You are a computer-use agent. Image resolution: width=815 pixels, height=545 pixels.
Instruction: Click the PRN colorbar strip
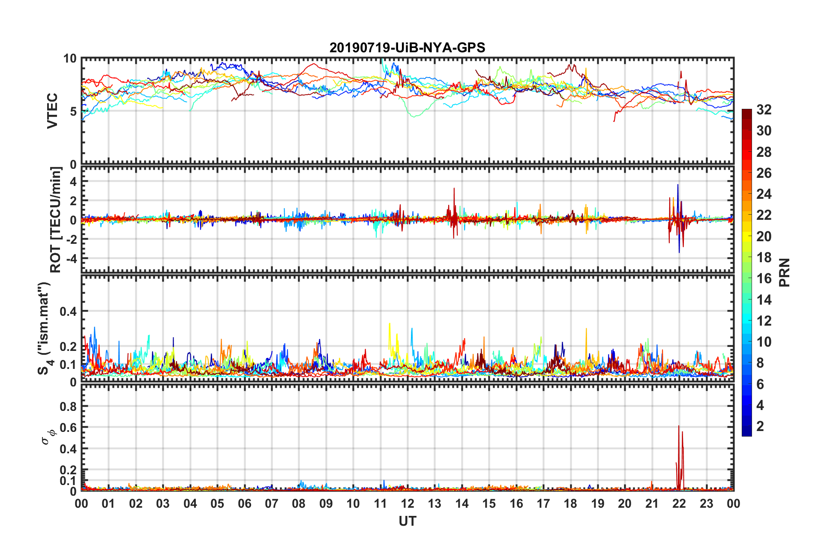[747, 272]
